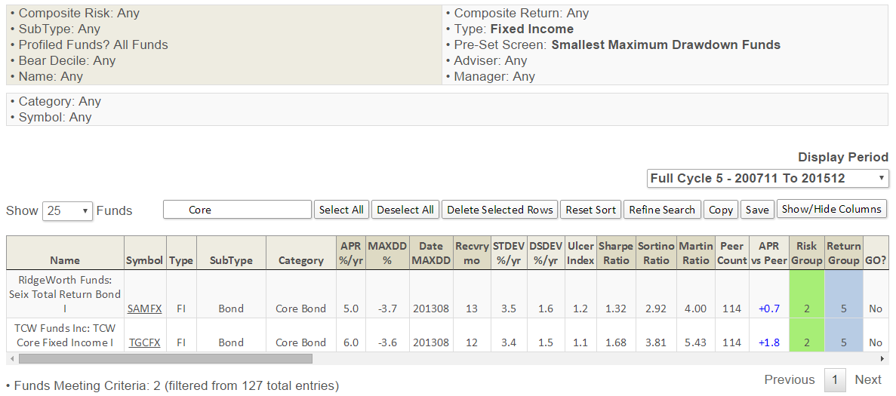Sort by the Name column header
Screen dimensions: 896x396
(x=65, y=260)
